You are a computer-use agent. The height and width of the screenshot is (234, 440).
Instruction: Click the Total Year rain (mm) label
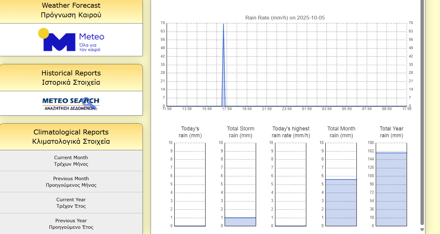(x=391, y=132)
